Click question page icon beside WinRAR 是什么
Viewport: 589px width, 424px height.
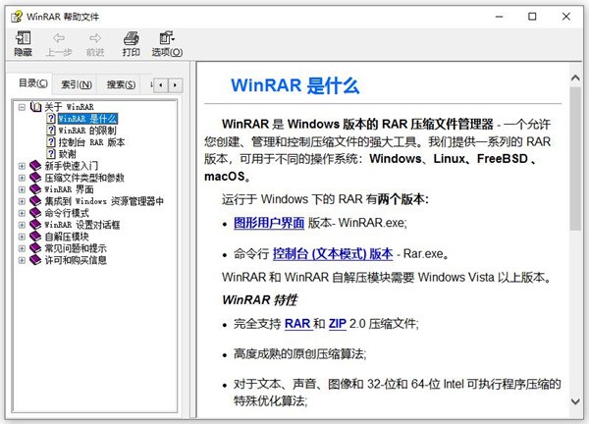click(51, 119)
